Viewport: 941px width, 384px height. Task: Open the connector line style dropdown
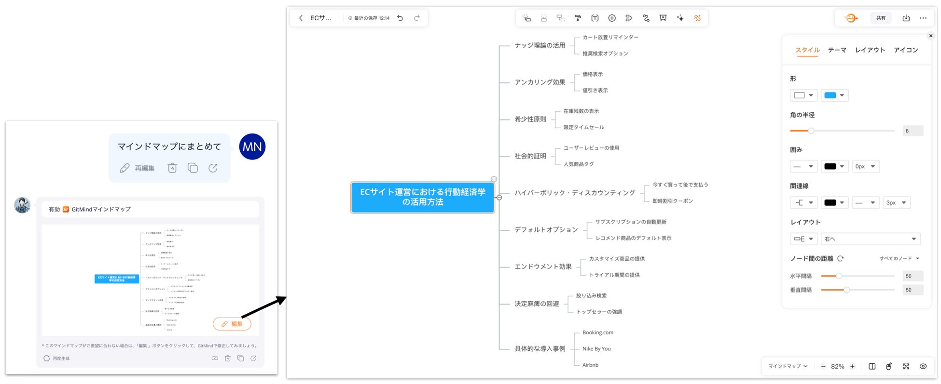865,203
